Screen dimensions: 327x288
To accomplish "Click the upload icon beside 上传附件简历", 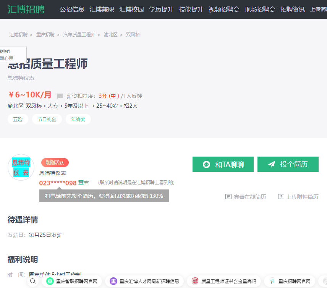I will point(281,197).
